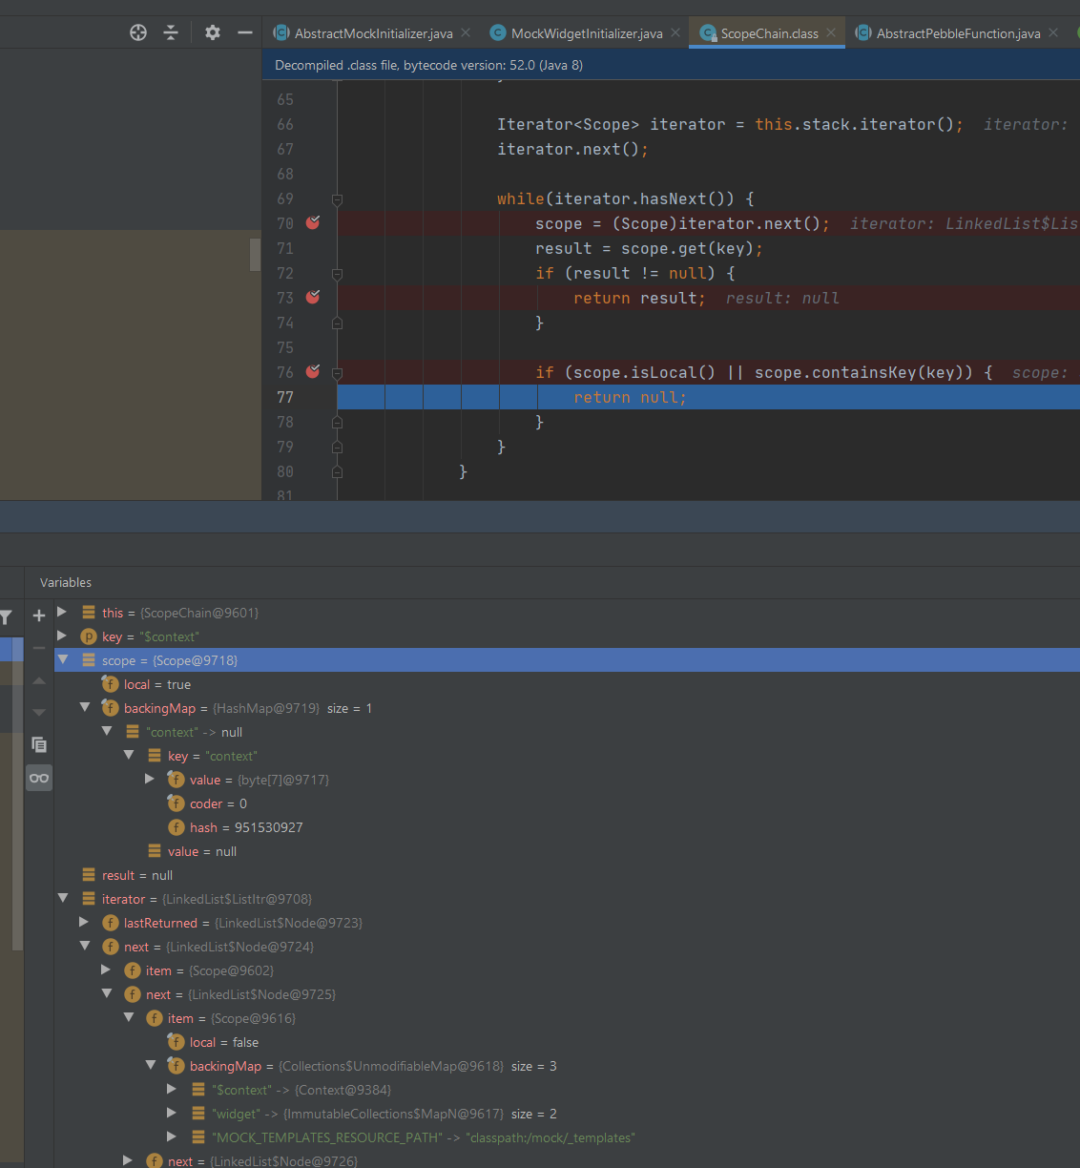Expand MOCK_TEMPLATES_RESOURCE_PATH entry

pos(172,1137)
